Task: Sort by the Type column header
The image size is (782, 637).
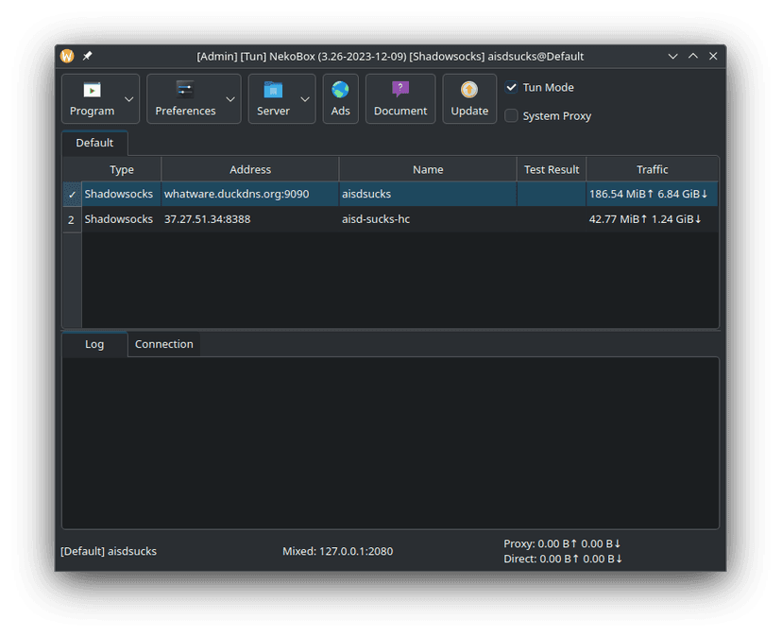Action: tap(122, 169)
